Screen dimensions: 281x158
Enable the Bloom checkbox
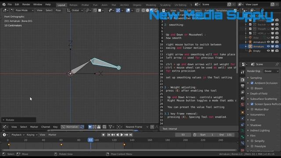pyautogui.click(x=252, y=88)
